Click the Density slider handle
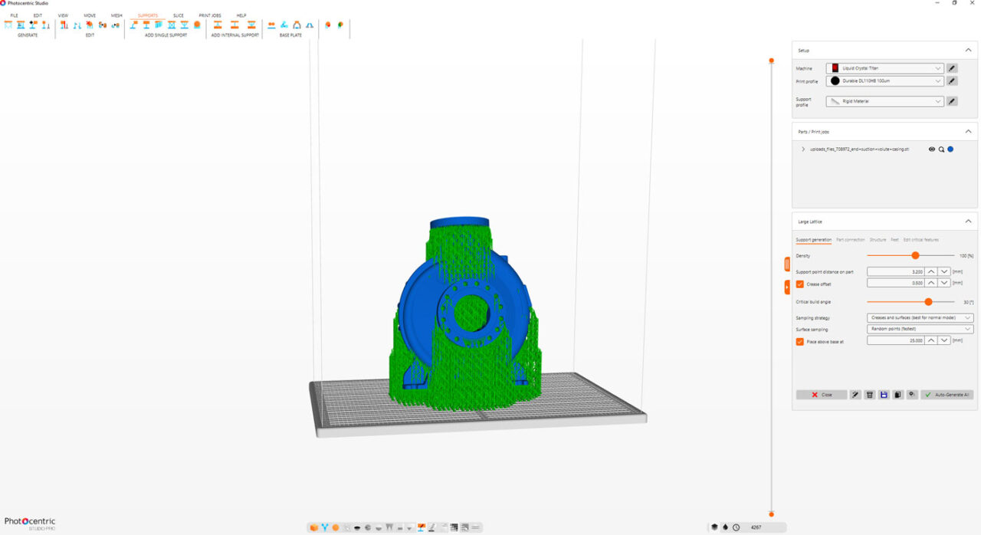The height and width of the screenshot is (535, 981). click(x=915, y=255)
